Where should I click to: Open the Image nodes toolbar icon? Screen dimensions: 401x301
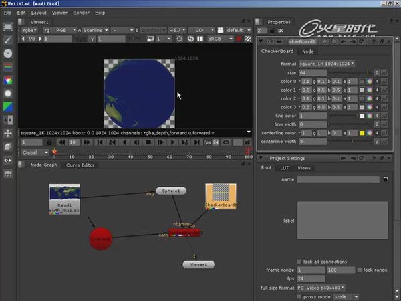(8, 27)
